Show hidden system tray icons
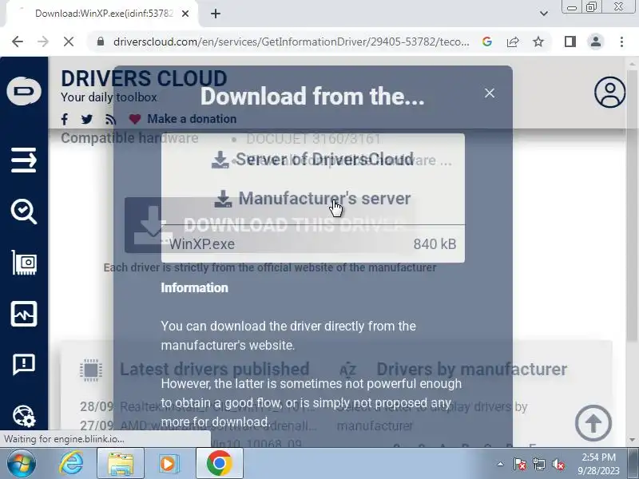The height and width of the screenshot is (479, 639). [x=501, y=464]
